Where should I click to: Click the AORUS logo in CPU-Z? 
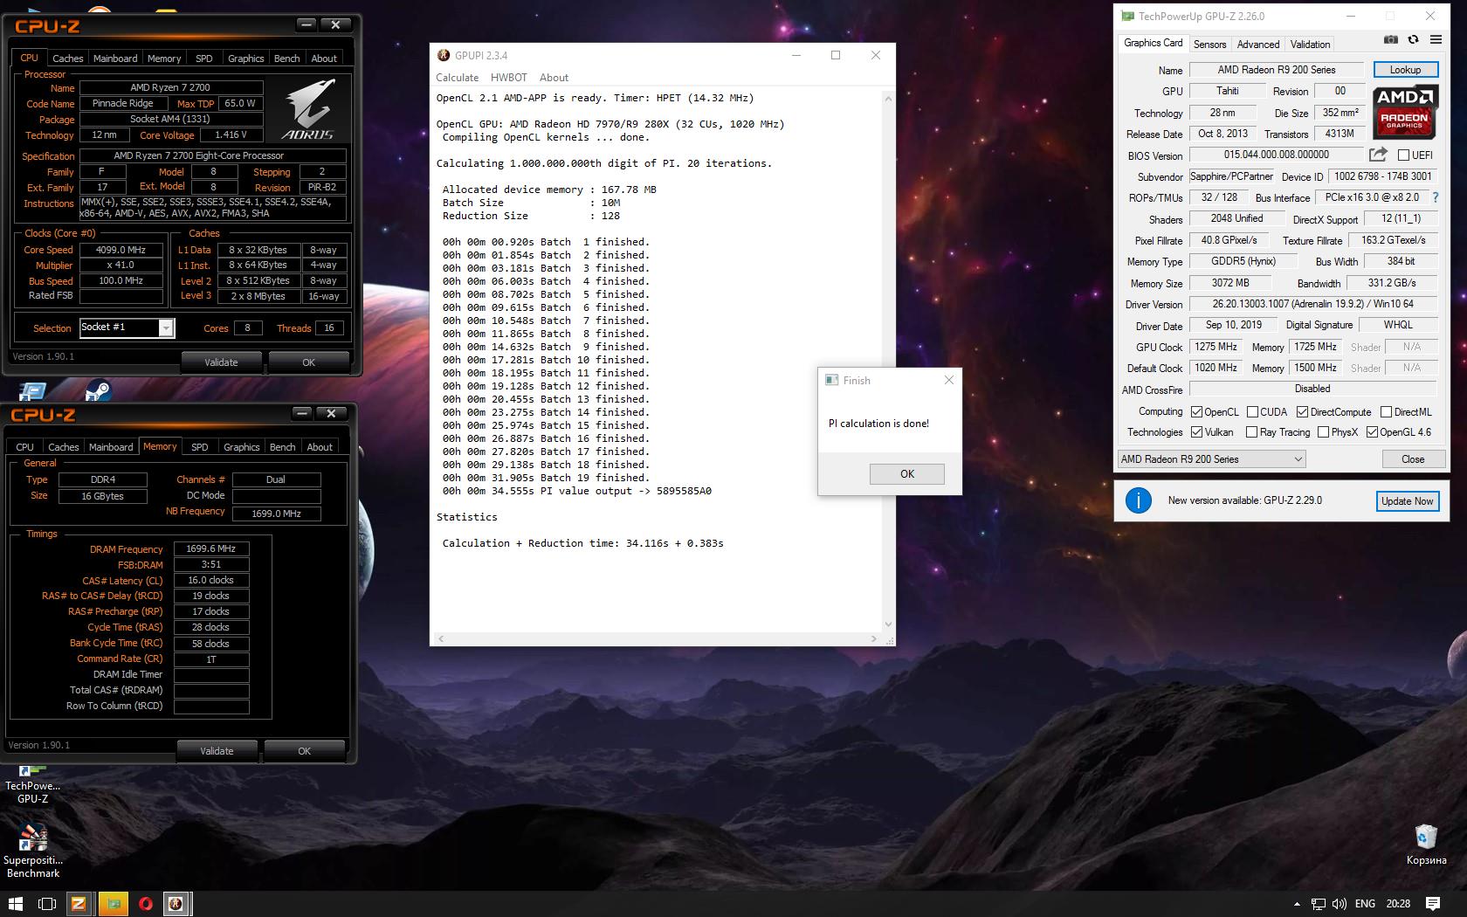point(308,109)
